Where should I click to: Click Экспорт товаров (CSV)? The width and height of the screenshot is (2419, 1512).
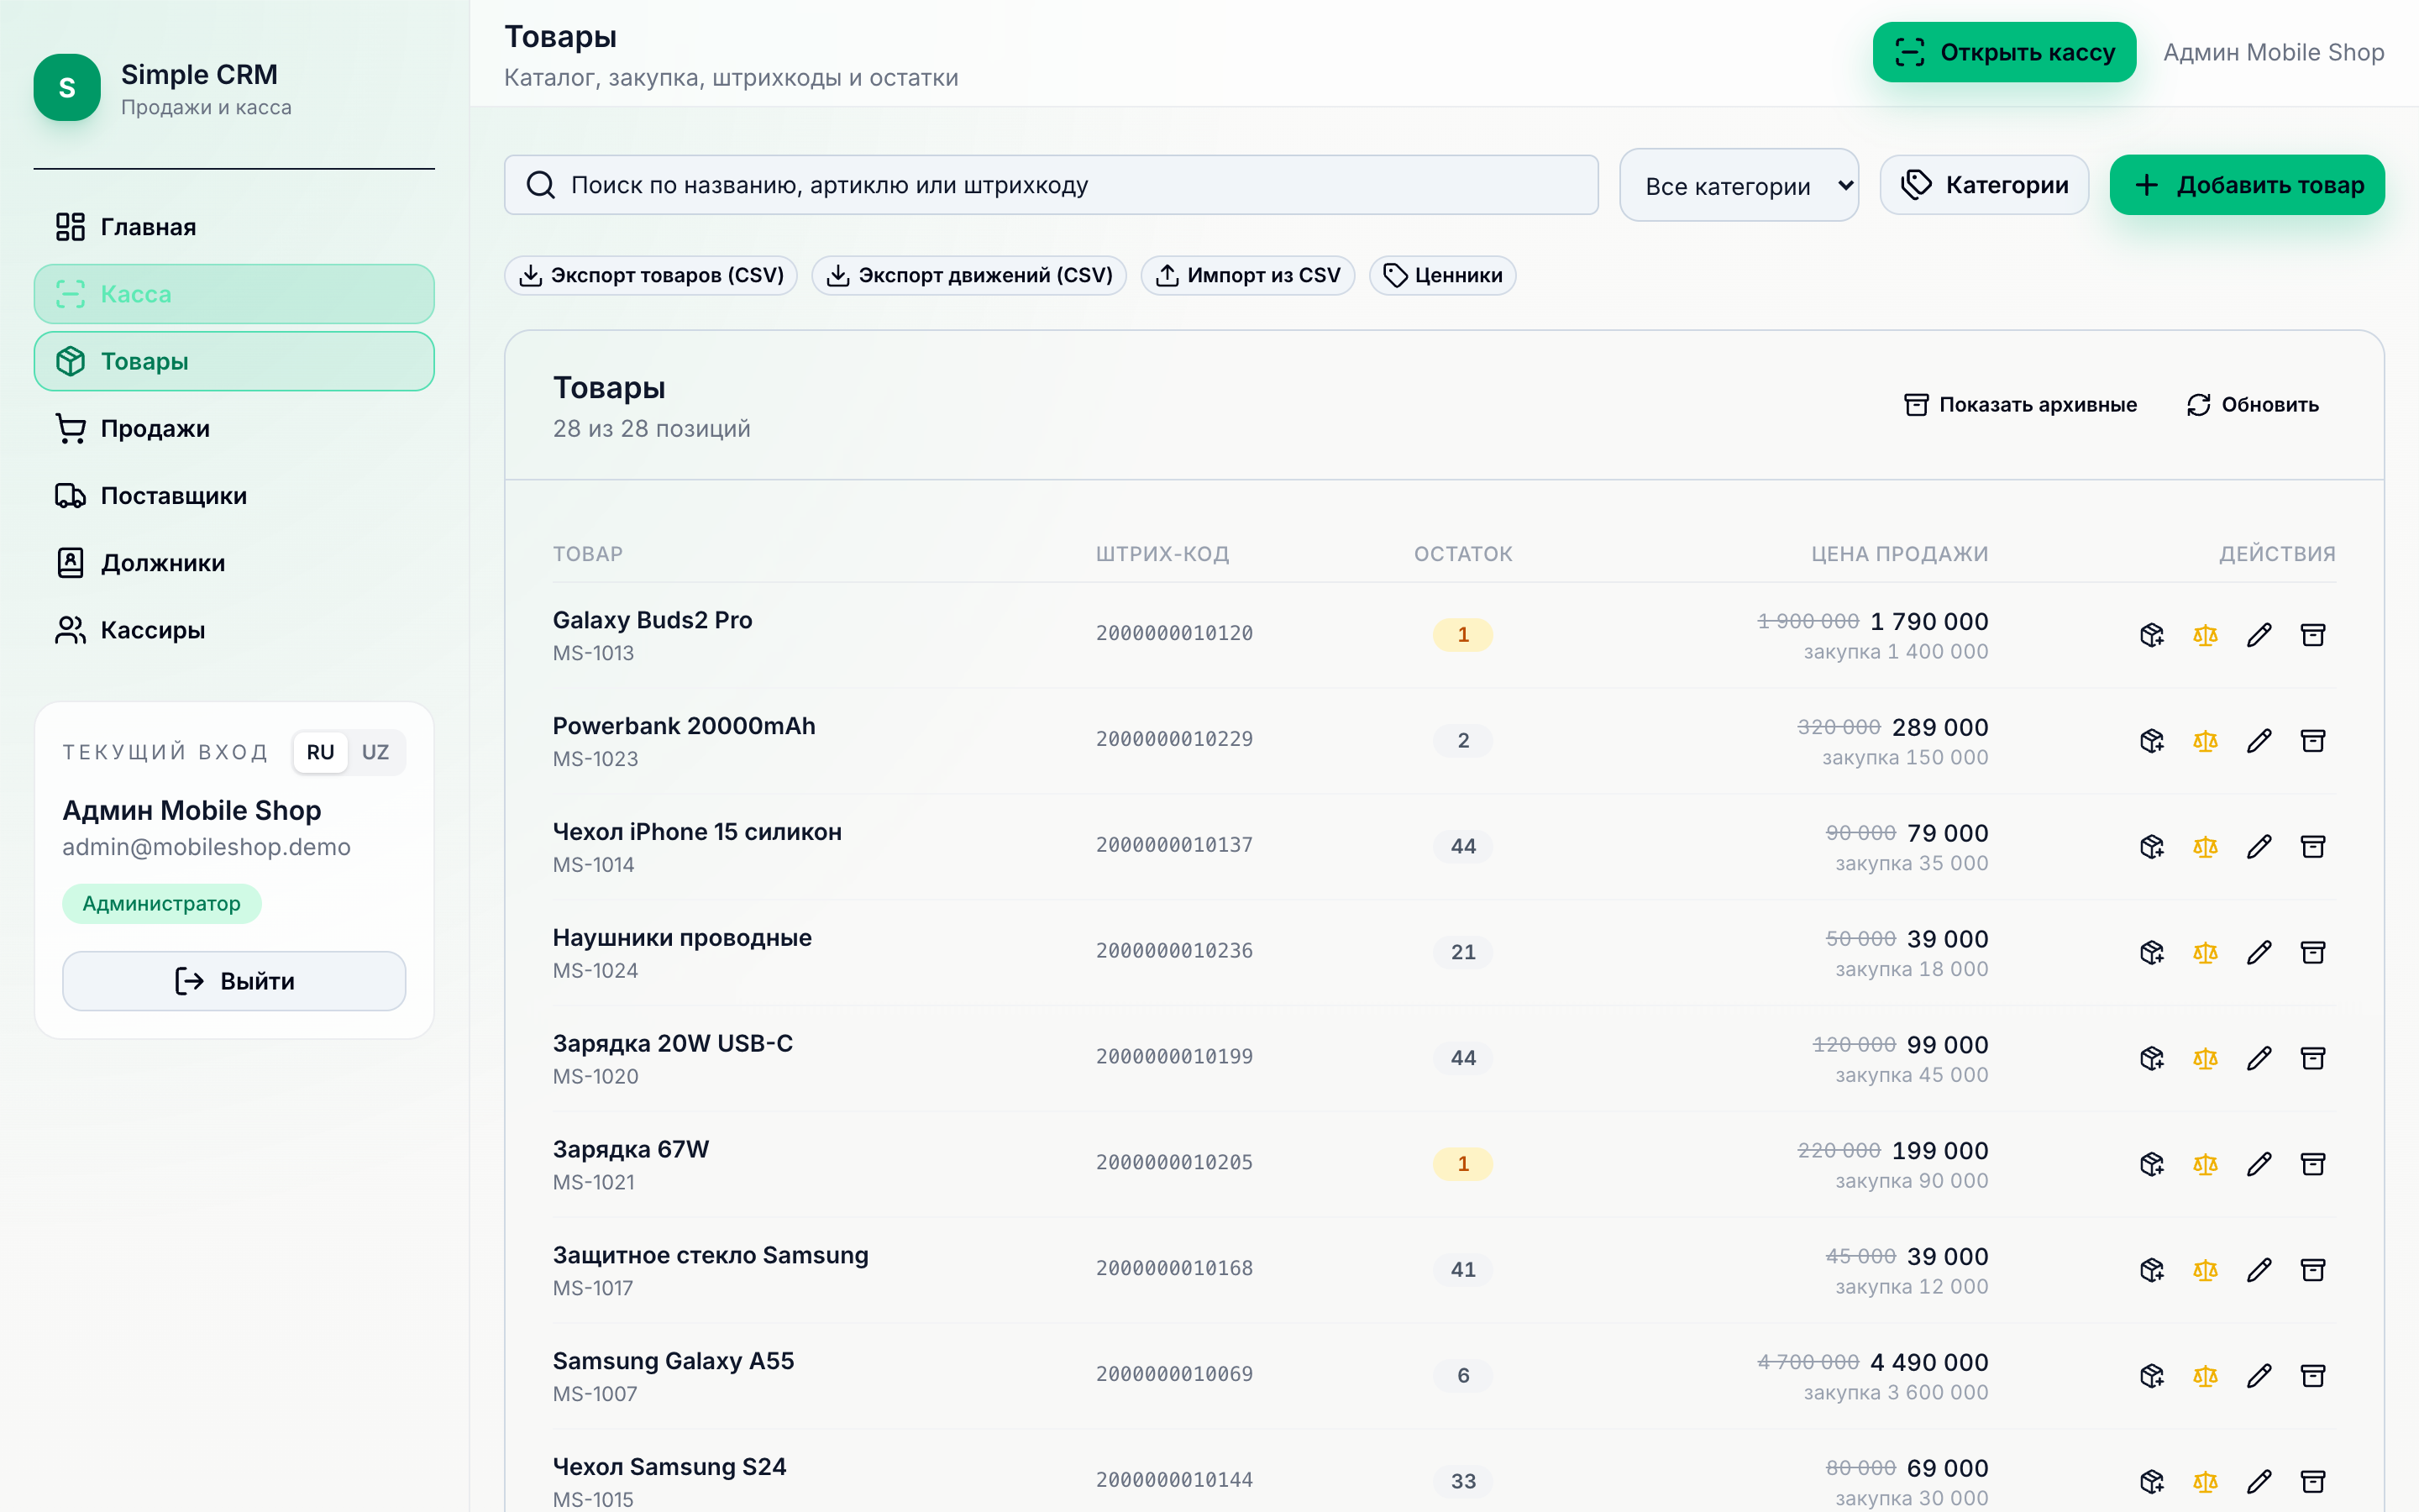tap(651, 276)
